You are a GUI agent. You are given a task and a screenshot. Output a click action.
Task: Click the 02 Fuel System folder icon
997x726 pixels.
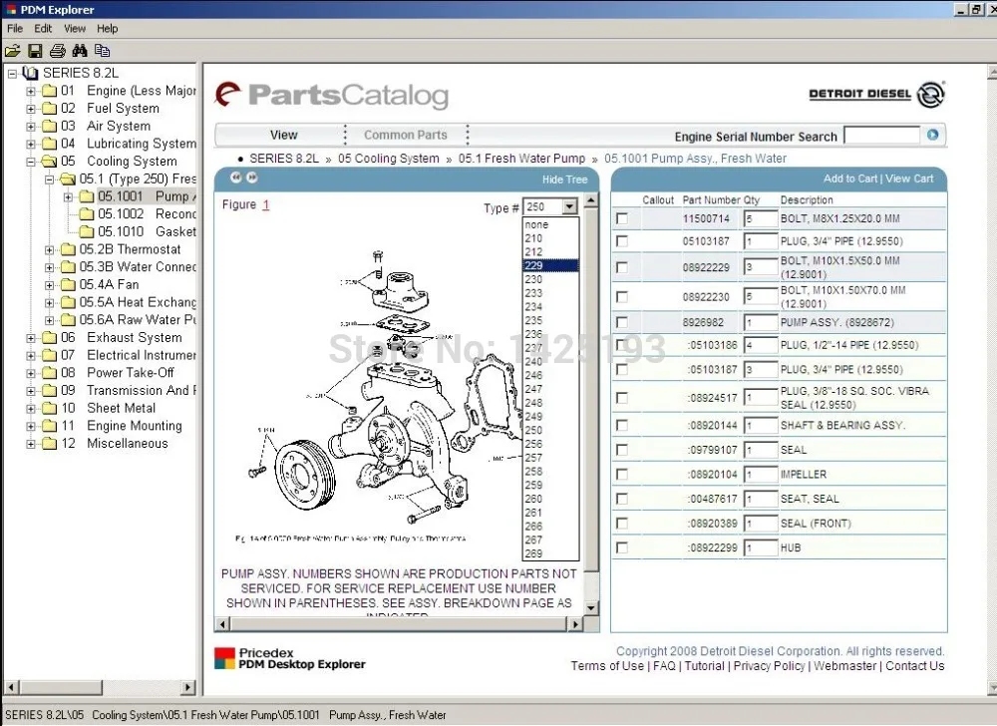[x=50, y=109]
